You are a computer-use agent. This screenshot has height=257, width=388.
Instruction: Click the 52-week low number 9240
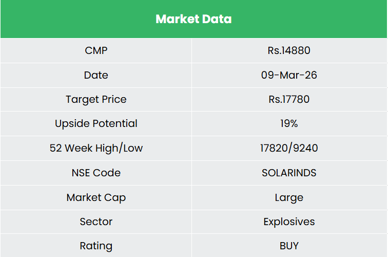(x=305, y=148)
